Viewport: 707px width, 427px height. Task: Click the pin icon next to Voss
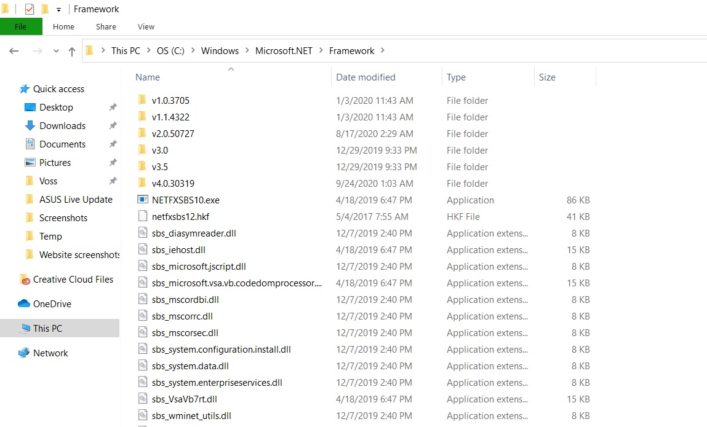point(113,181)
